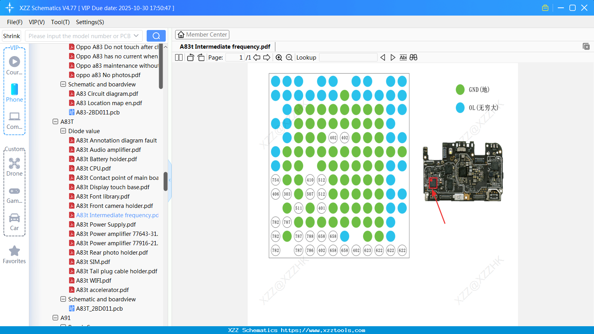This screenshot has height=334, width=594.
Task: Open the Member Center button
Action: point(202,35)
